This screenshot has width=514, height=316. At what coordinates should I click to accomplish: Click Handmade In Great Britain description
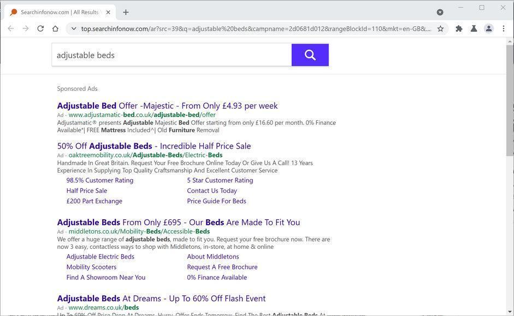click(x=185, y=167)
